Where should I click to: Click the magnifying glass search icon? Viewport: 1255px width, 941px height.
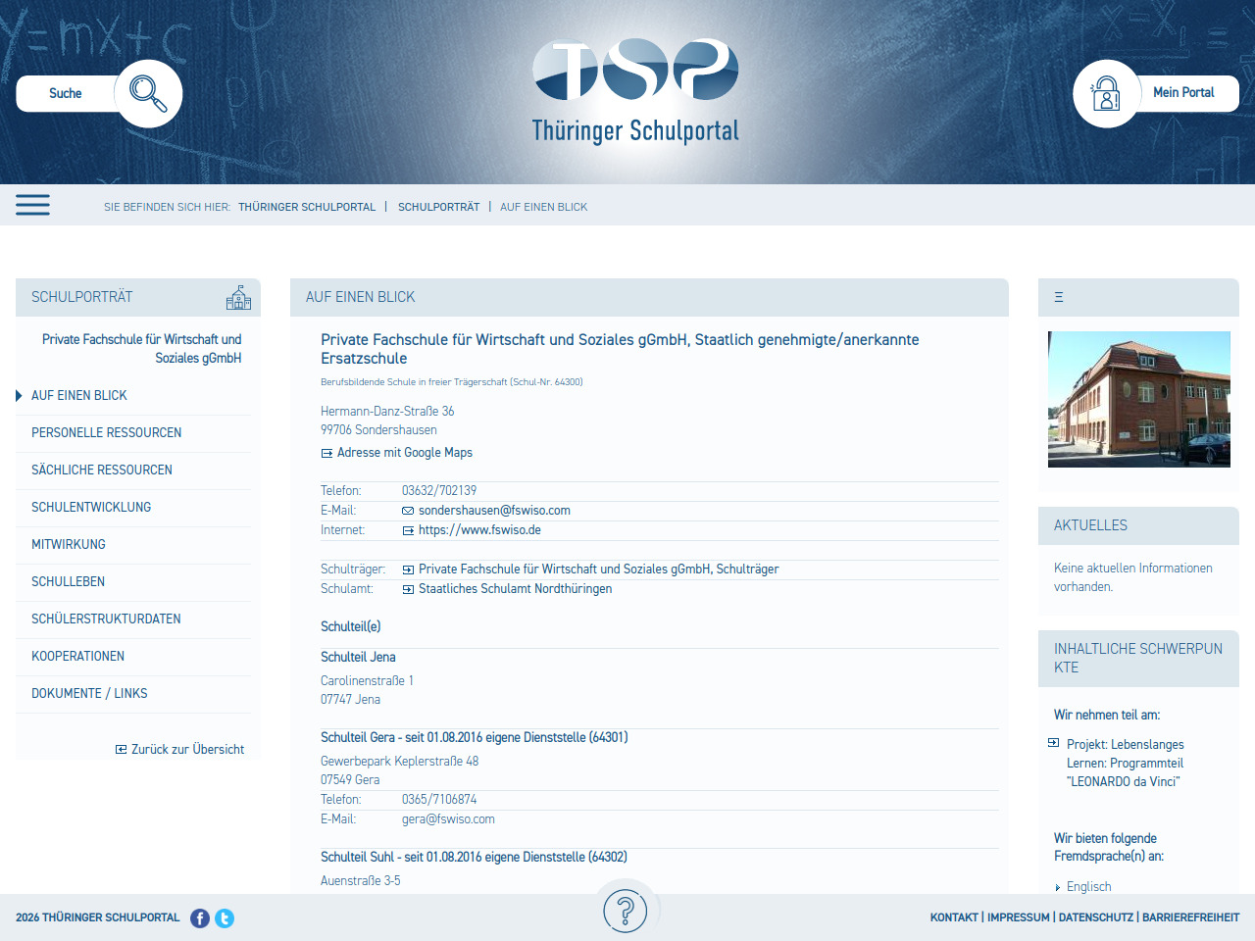[148, 93]
